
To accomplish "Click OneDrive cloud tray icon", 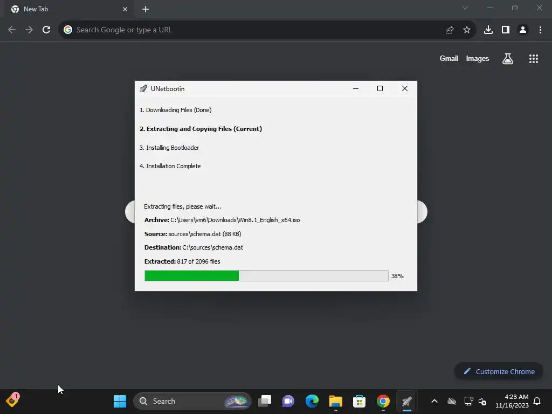I will click(452, 401).
